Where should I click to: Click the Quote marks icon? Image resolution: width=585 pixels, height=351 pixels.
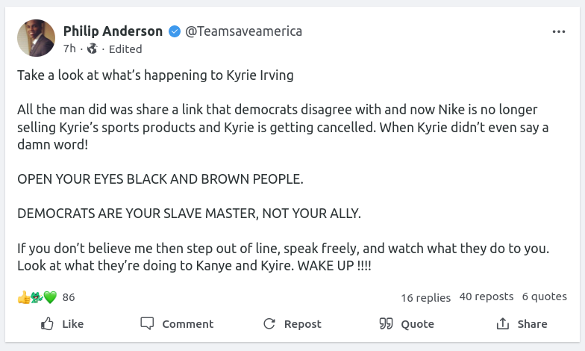click(386, 324)
